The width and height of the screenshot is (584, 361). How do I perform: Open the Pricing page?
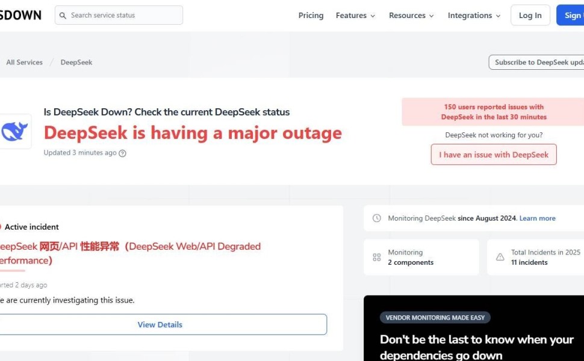(311, 15)
